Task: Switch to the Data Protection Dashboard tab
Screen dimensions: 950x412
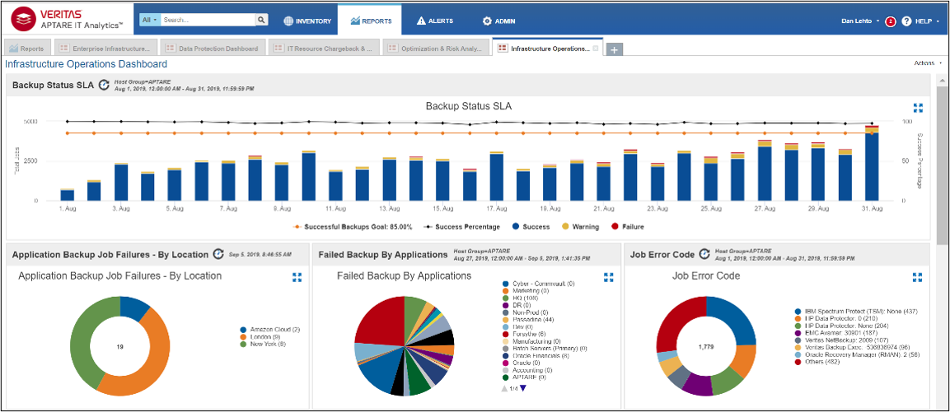Action: pos(213,49)
